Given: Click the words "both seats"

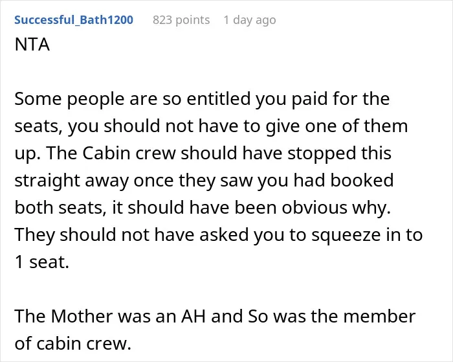Looking at the screenshot, I should point(60,208).
